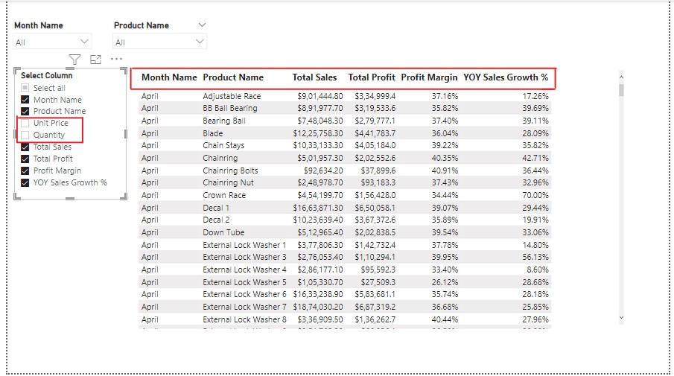
Task: Enable the Quantity column checkbox
Action: pyautogui.click(x=25, y=135)
